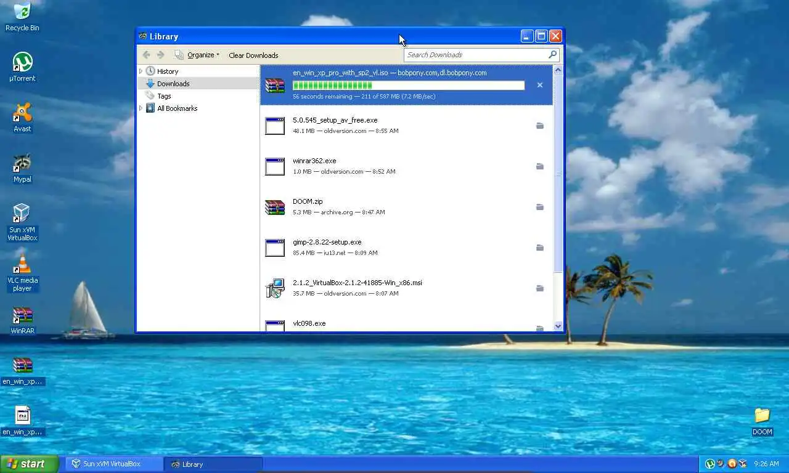Click the VirtualBox msi installer icon
The image size is (789, 473).
pos(275,288)
